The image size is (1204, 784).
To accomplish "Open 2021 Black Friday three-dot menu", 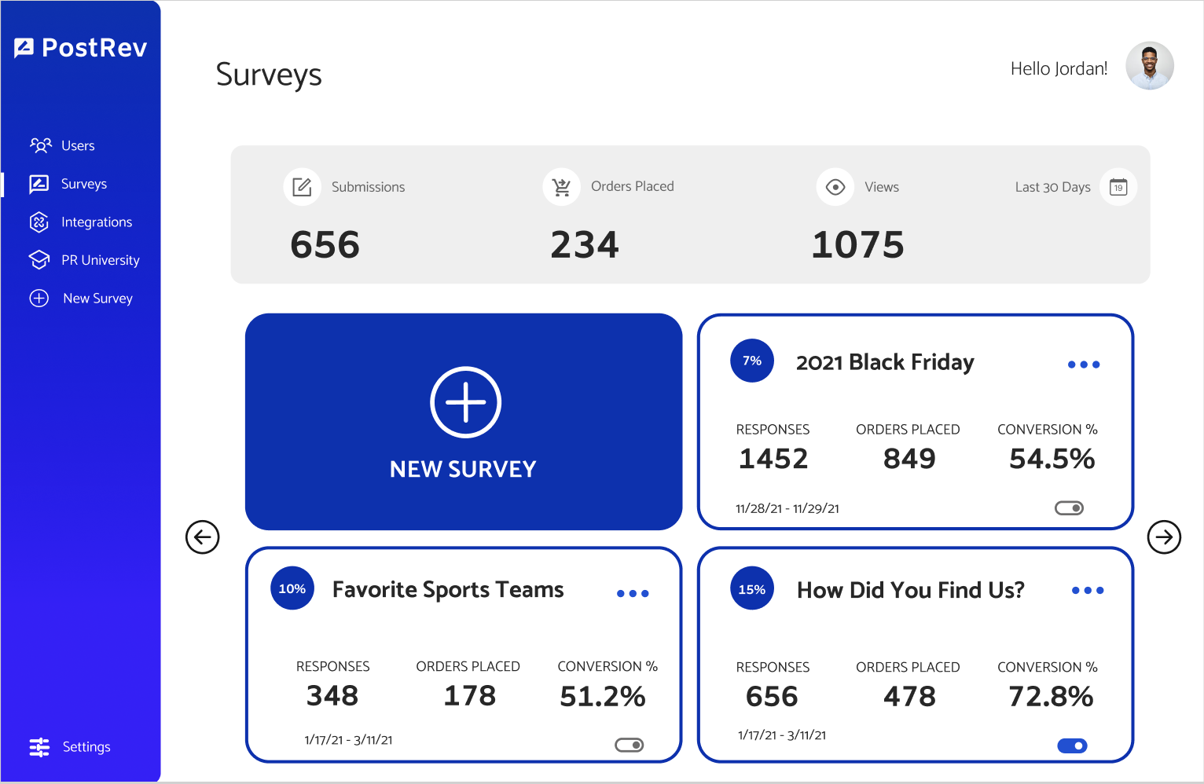I will (1084, 365).
